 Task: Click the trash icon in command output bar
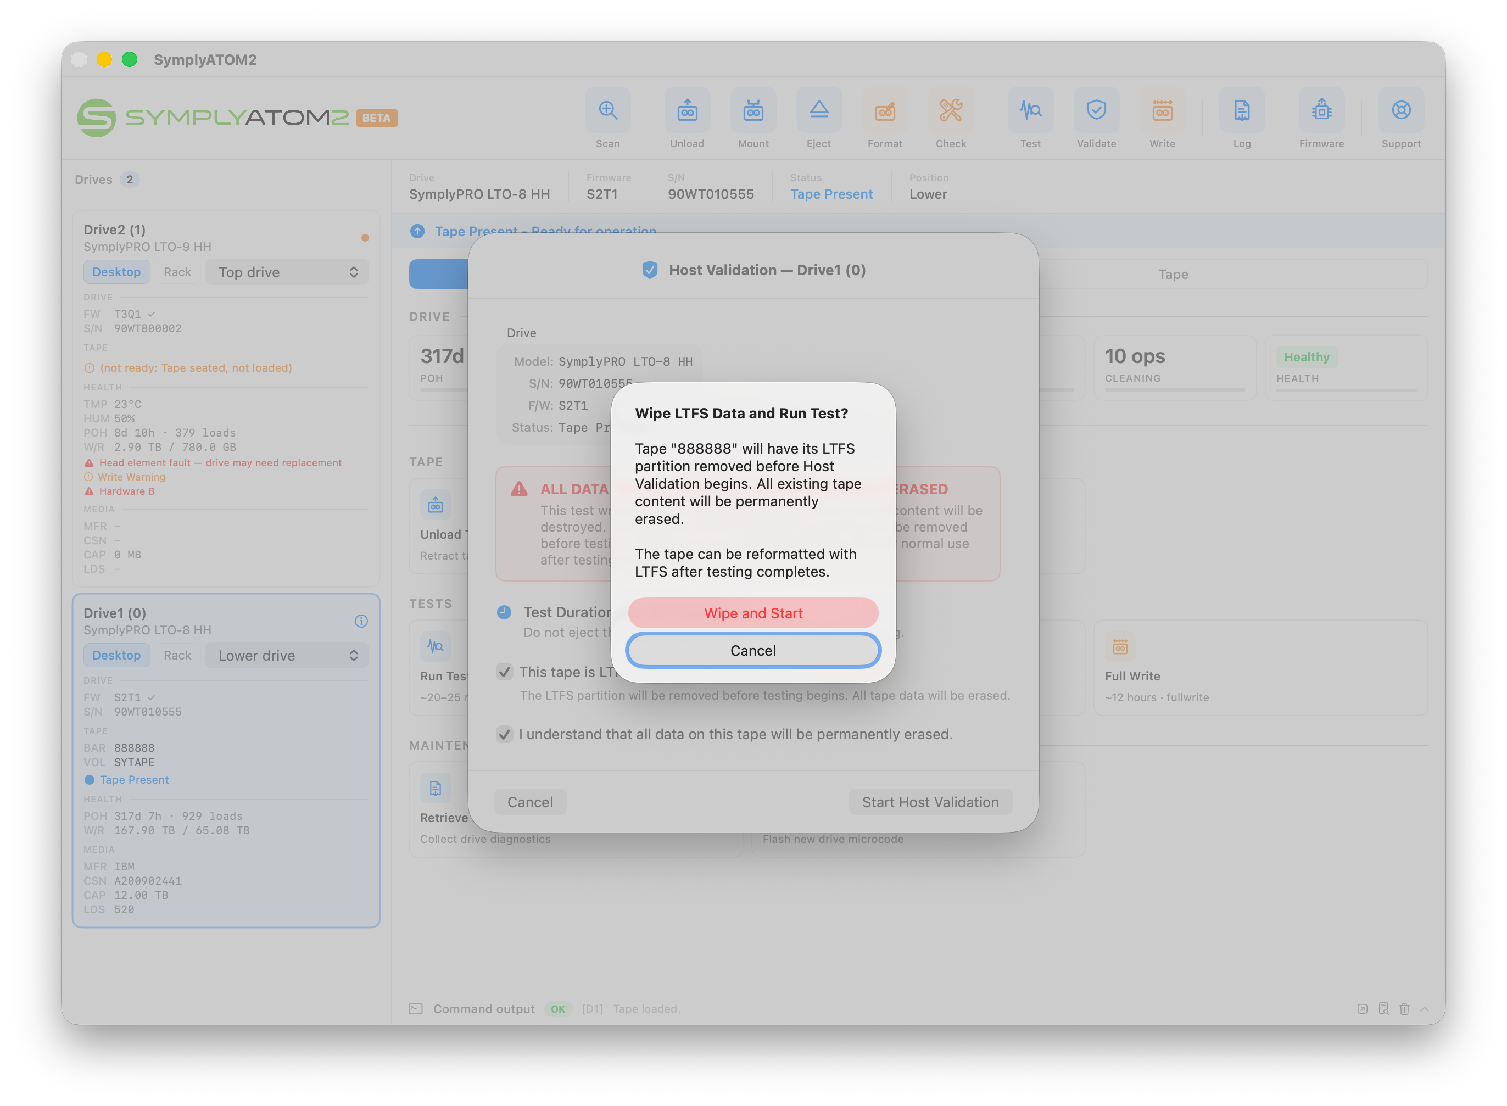click(x=1404, y=1008)
